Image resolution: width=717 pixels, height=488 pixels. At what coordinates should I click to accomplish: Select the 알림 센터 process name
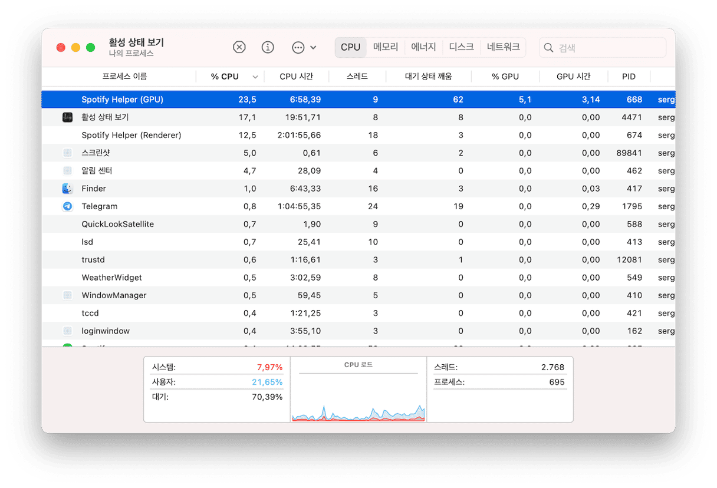click(97, 171)
